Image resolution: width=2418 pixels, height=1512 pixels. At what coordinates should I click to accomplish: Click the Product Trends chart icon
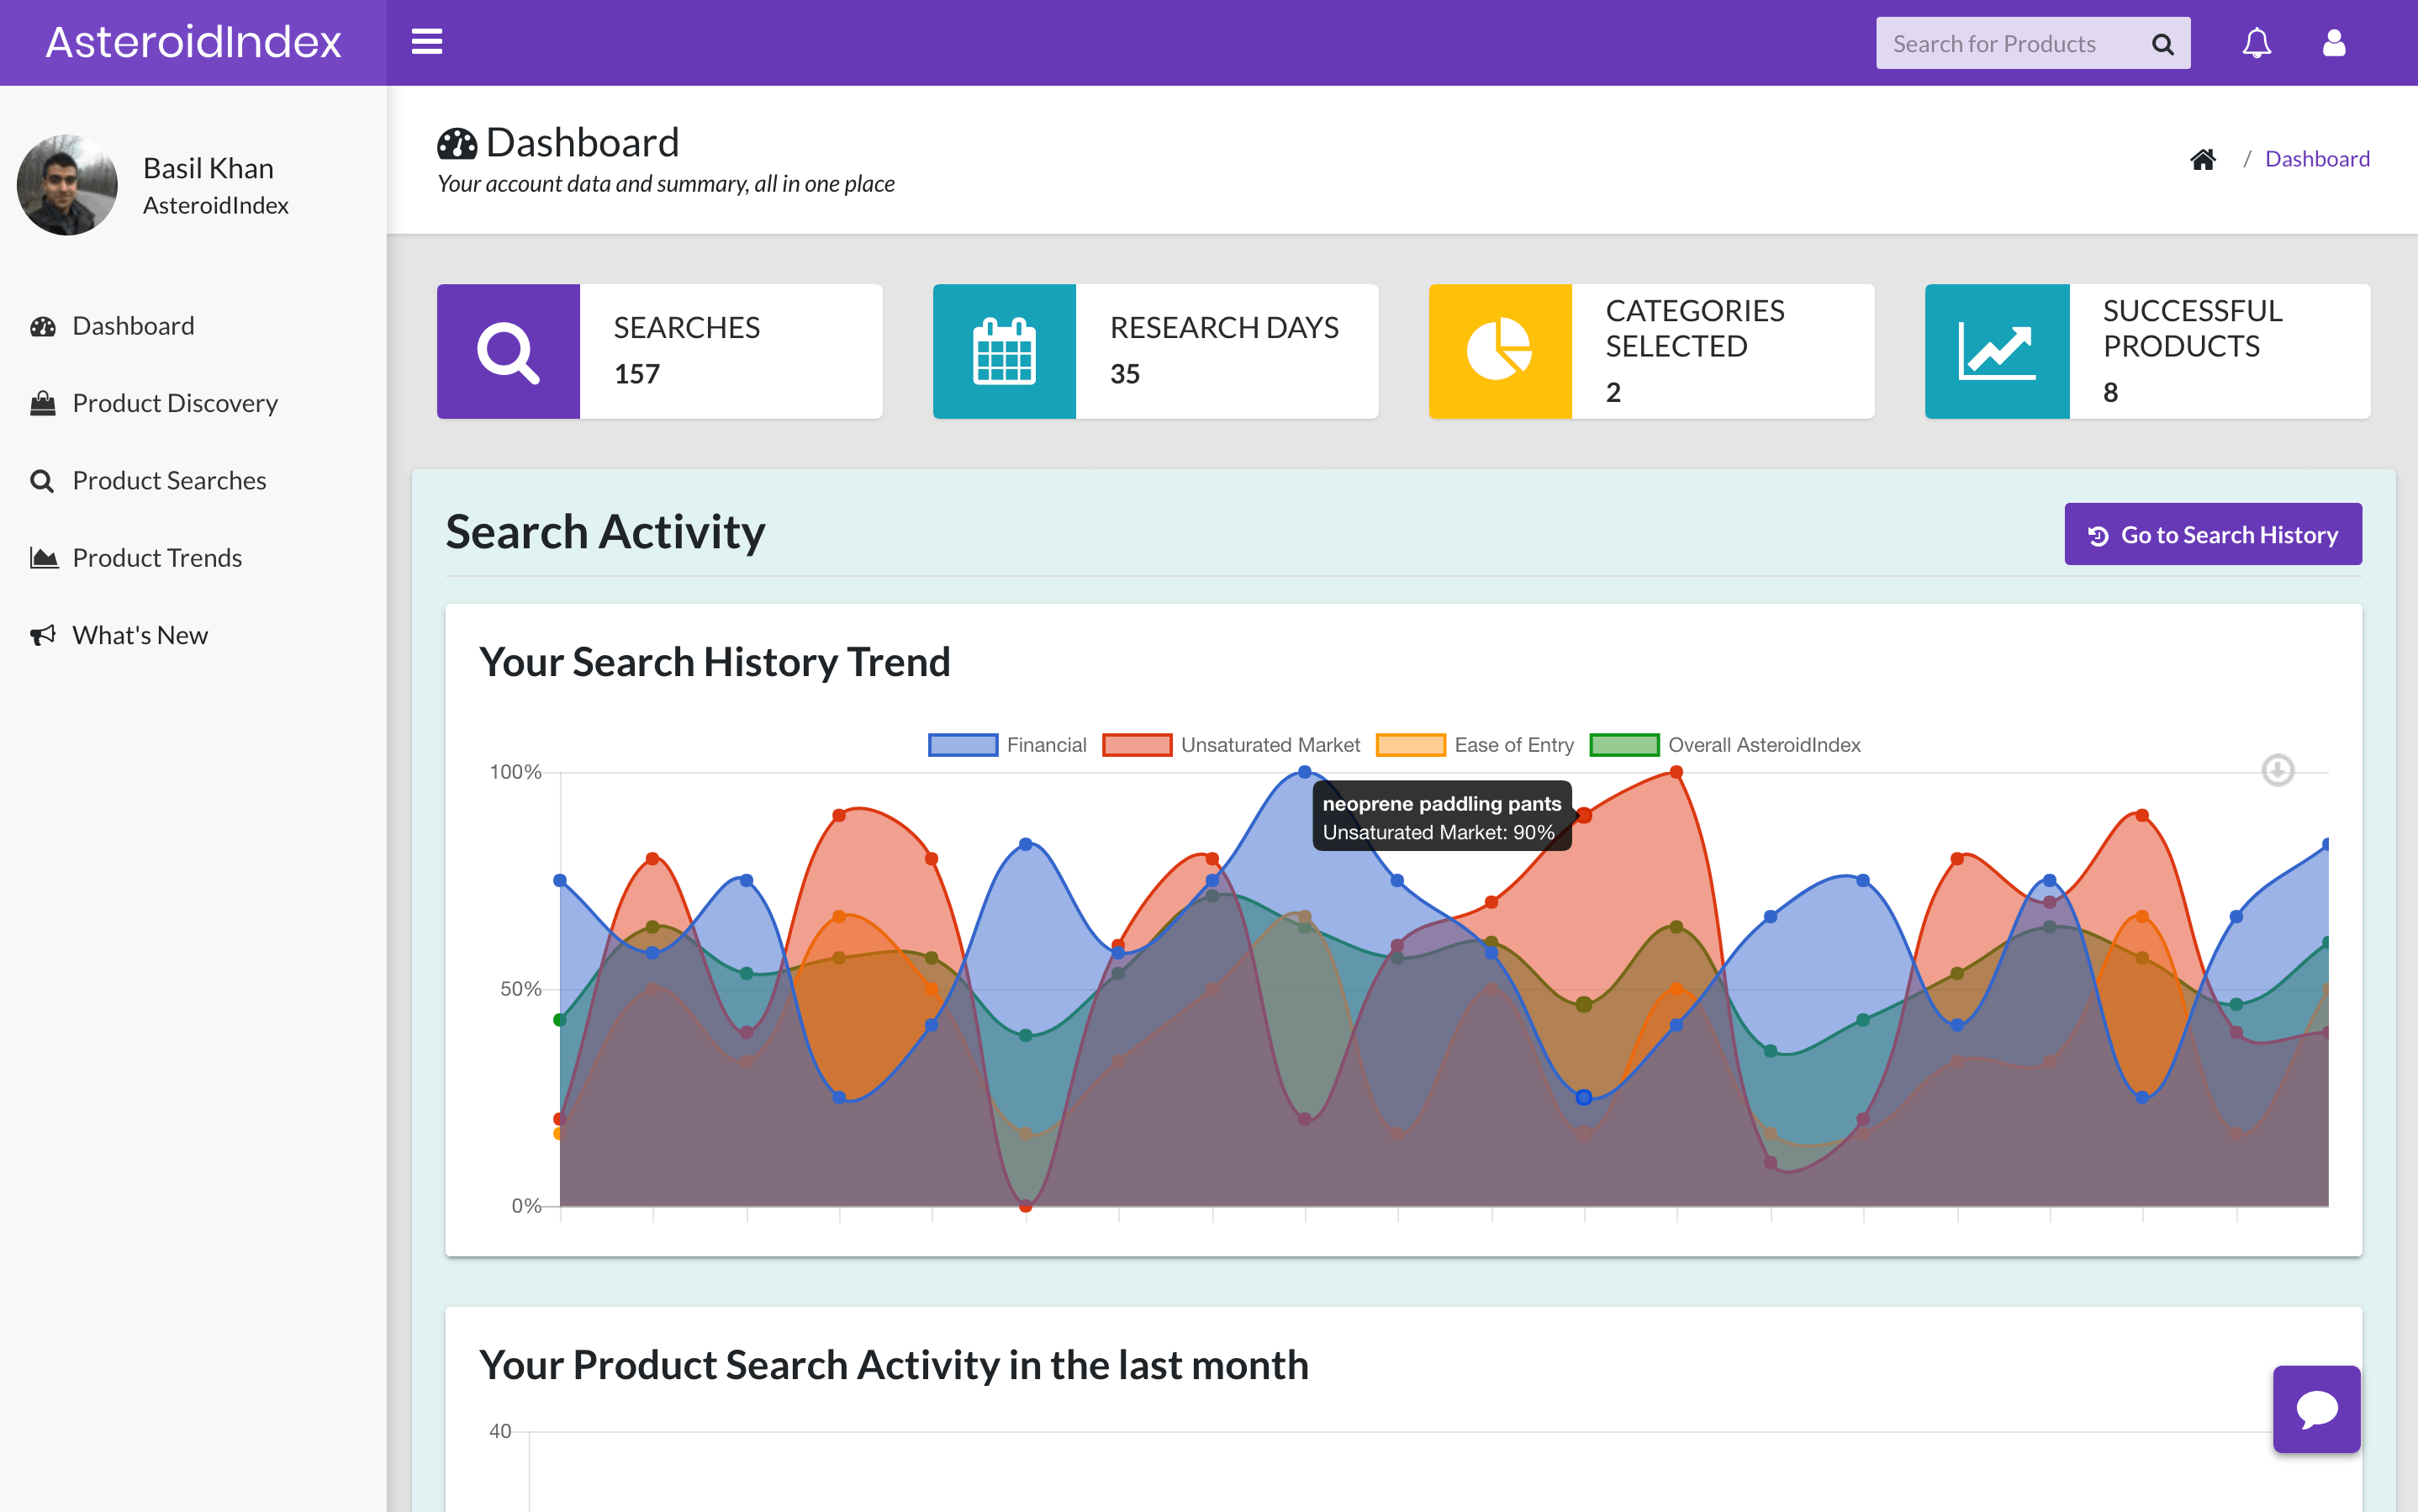[x=43, y=558]
